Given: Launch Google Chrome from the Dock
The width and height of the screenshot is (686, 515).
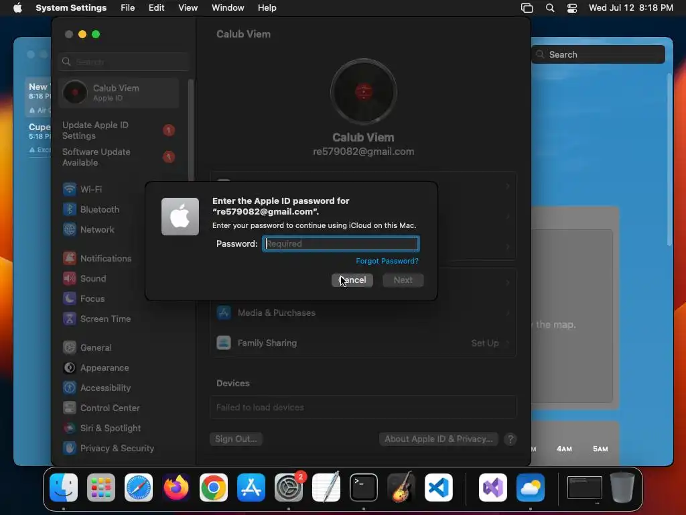Looking at the screenshot, I should pyautogui.click(x=214, y=488).
